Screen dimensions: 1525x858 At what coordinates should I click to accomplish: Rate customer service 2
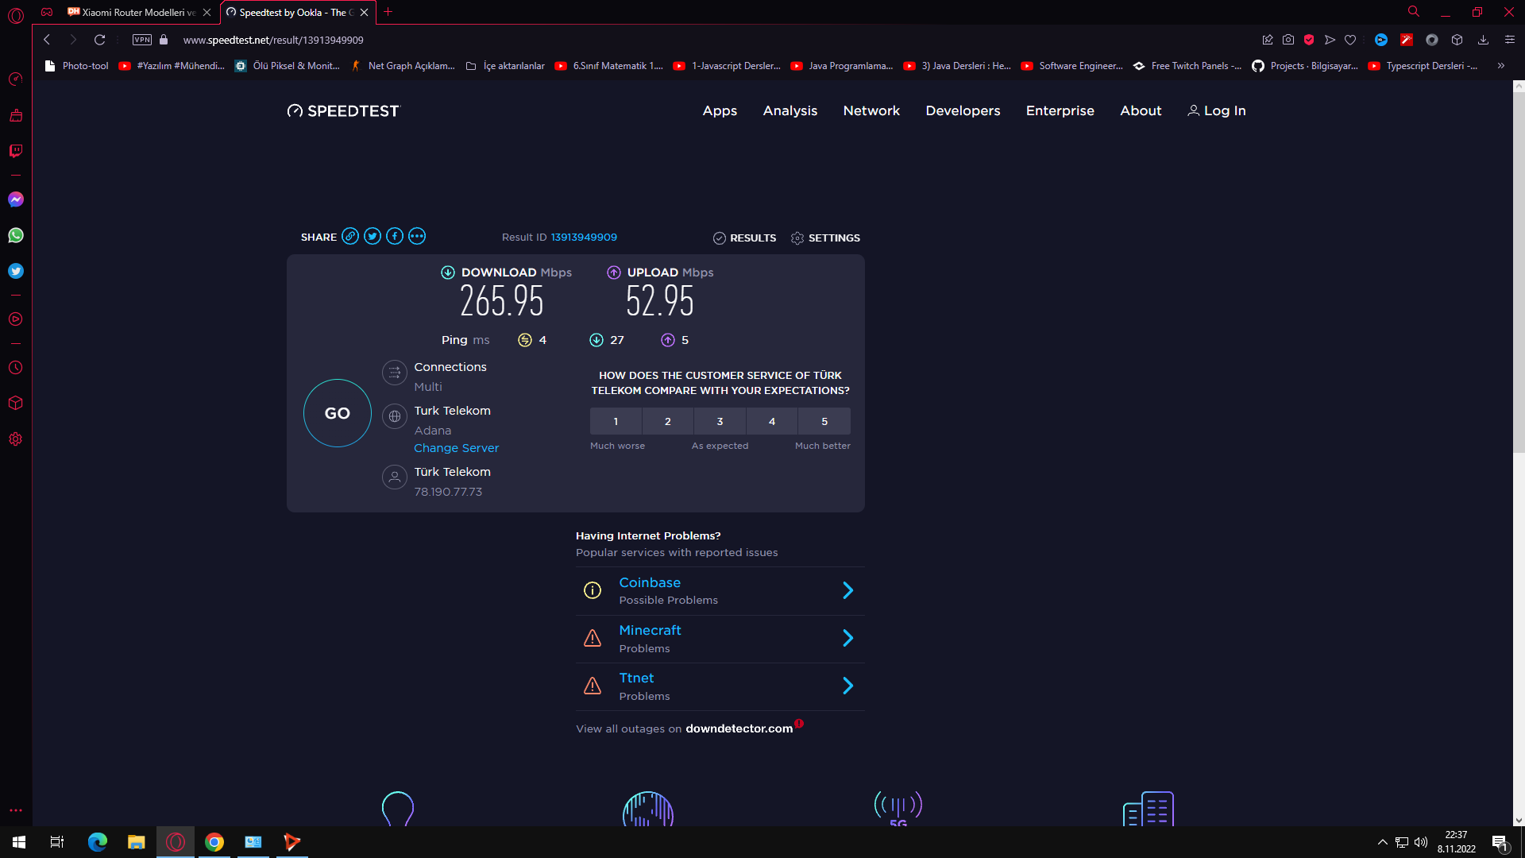coord(668,421)
